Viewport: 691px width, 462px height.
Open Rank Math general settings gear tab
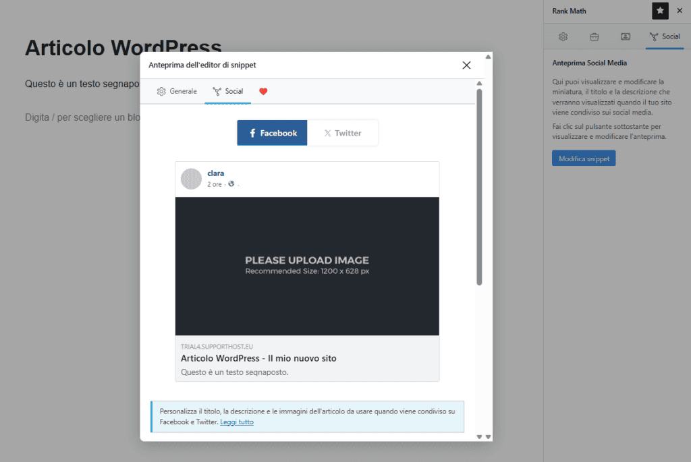click(x=563, y=36)
